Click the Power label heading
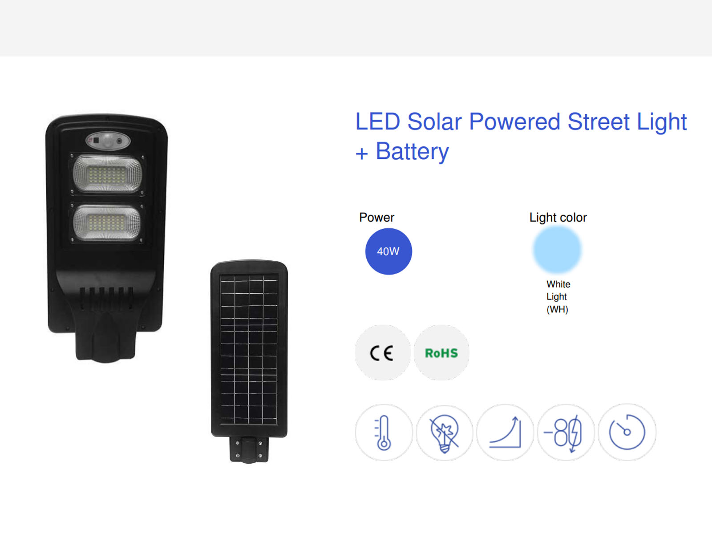 (376, 218)
